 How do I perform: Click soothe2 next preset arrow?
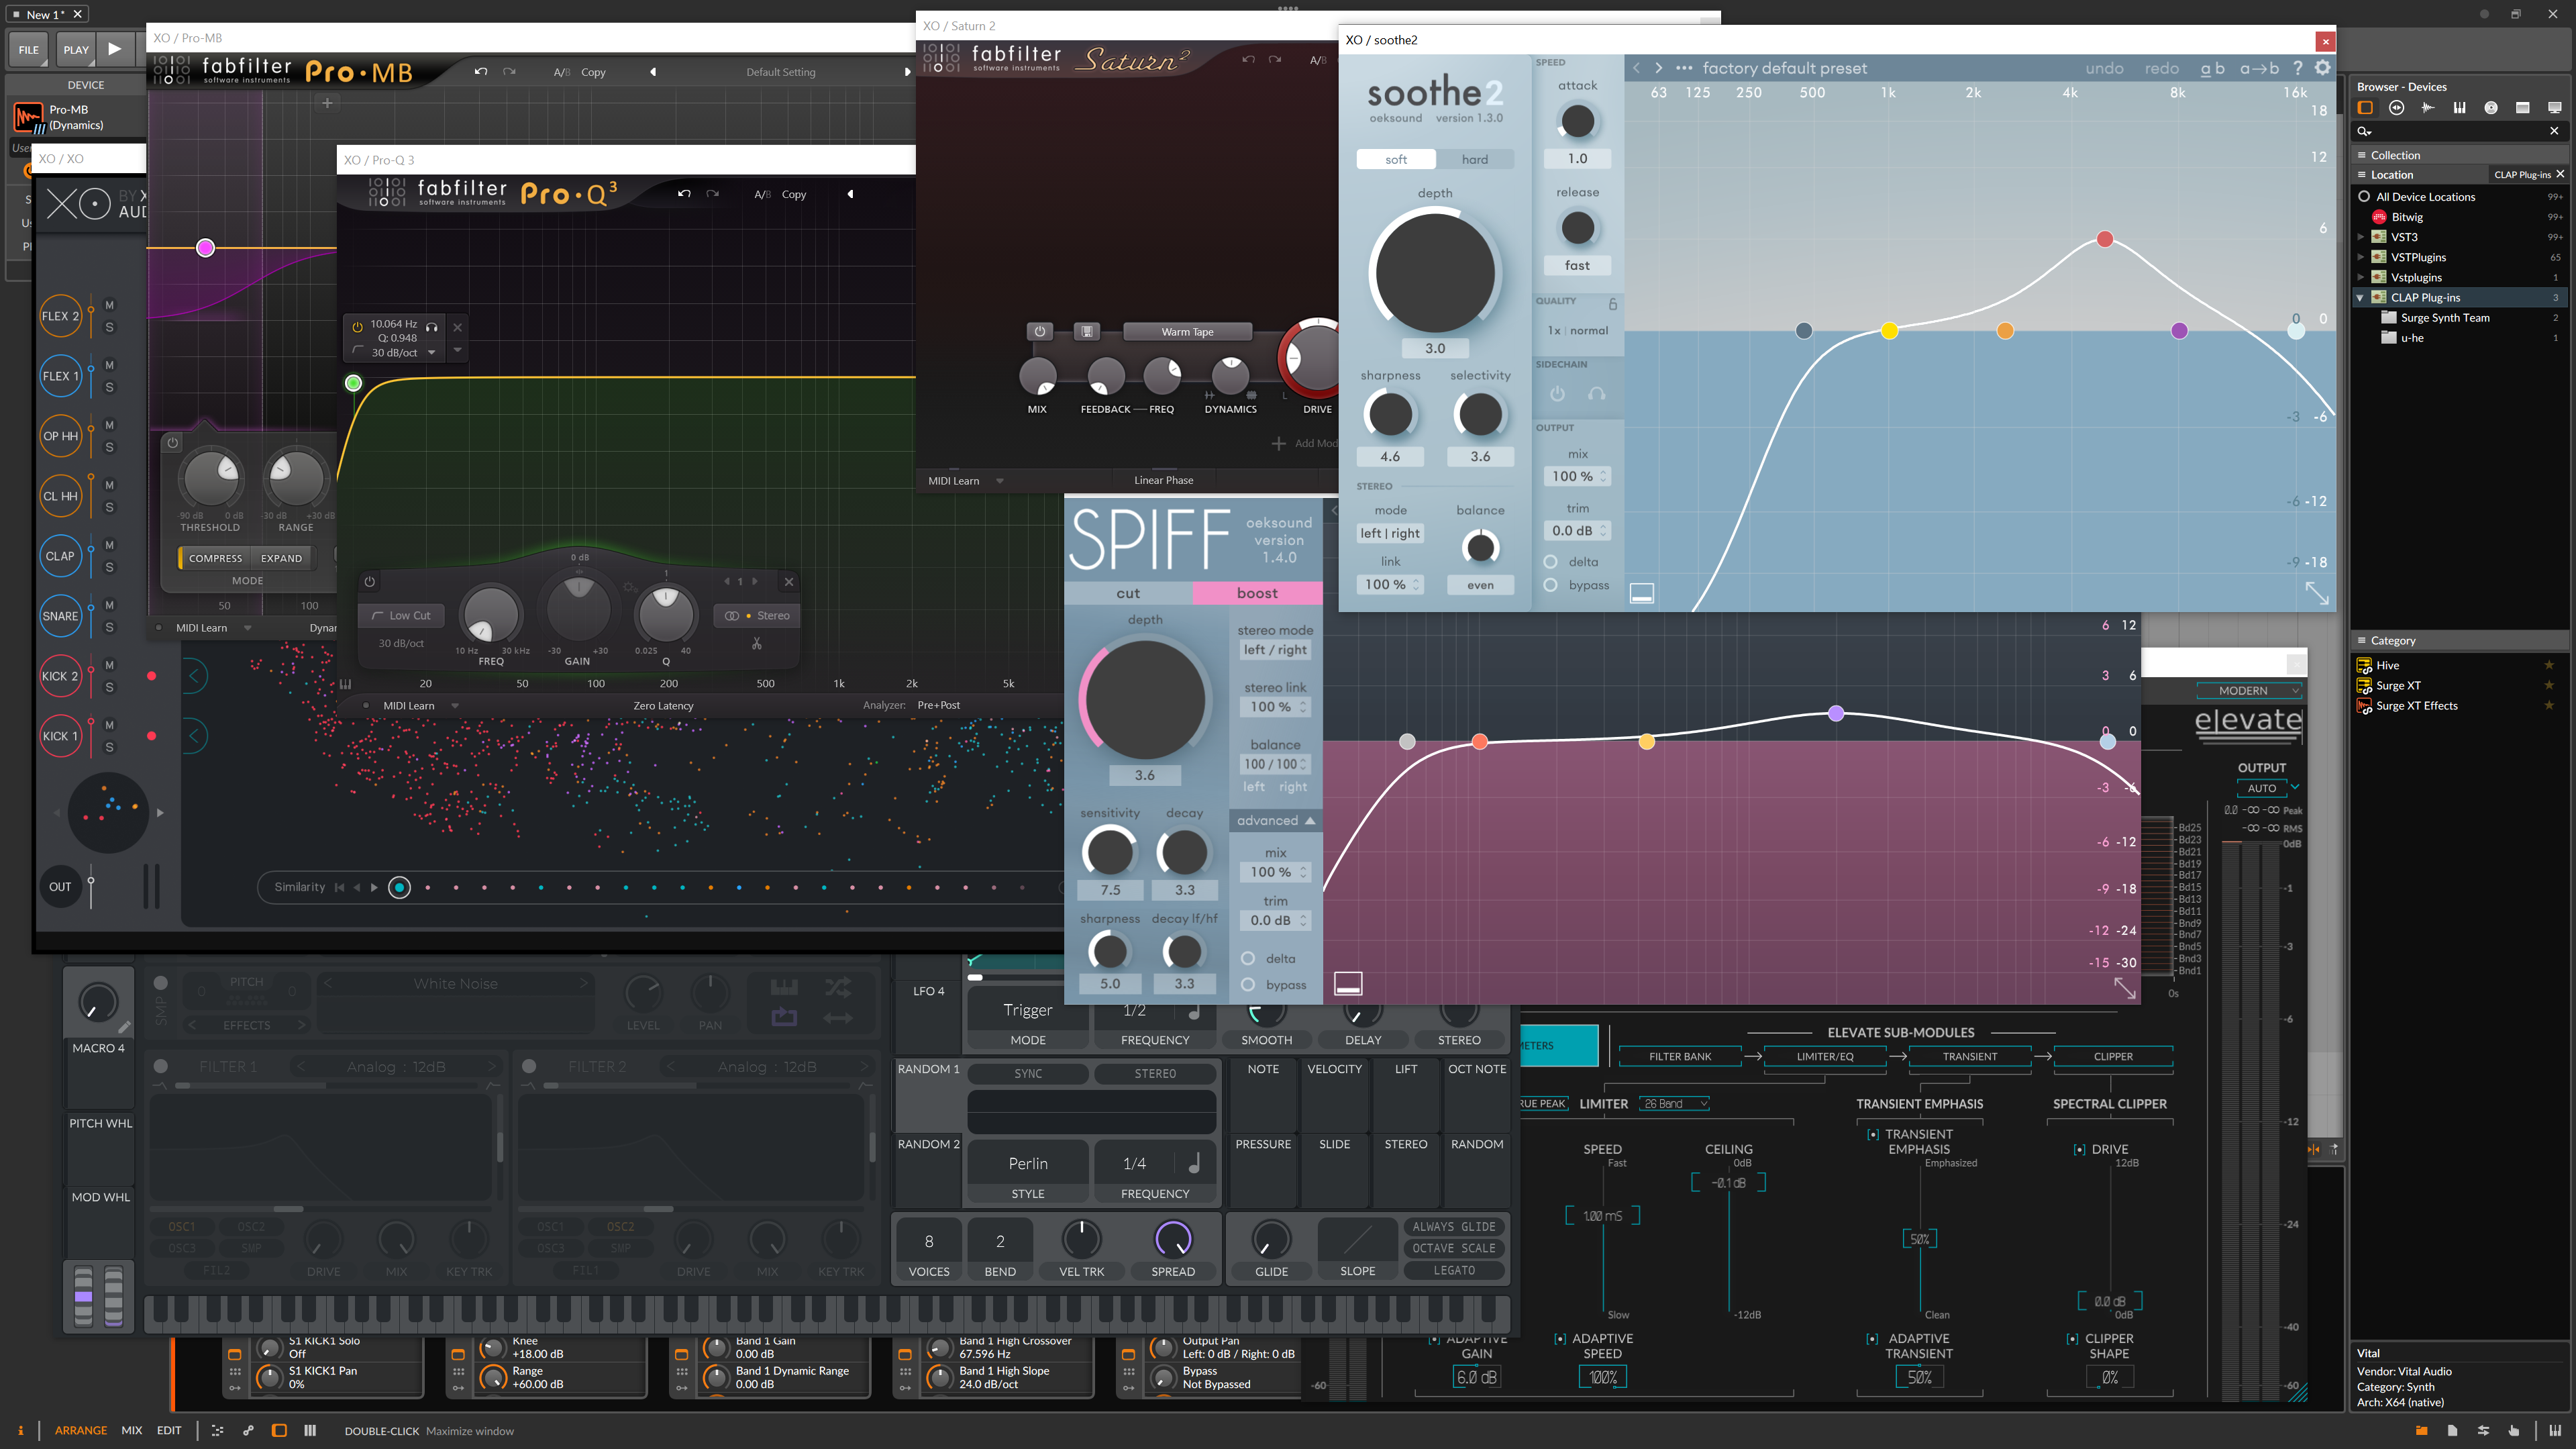[x=1658, y=68]
